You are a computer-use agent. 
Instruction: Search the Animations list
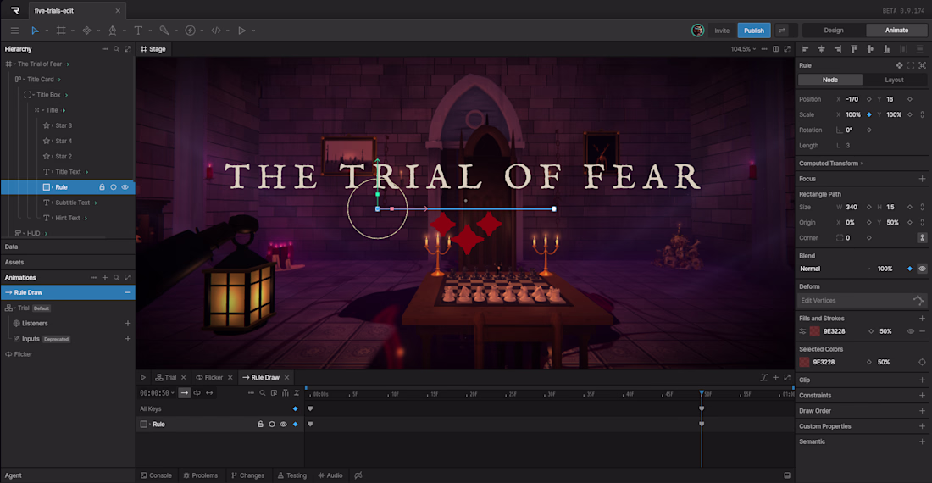[117, 277]
